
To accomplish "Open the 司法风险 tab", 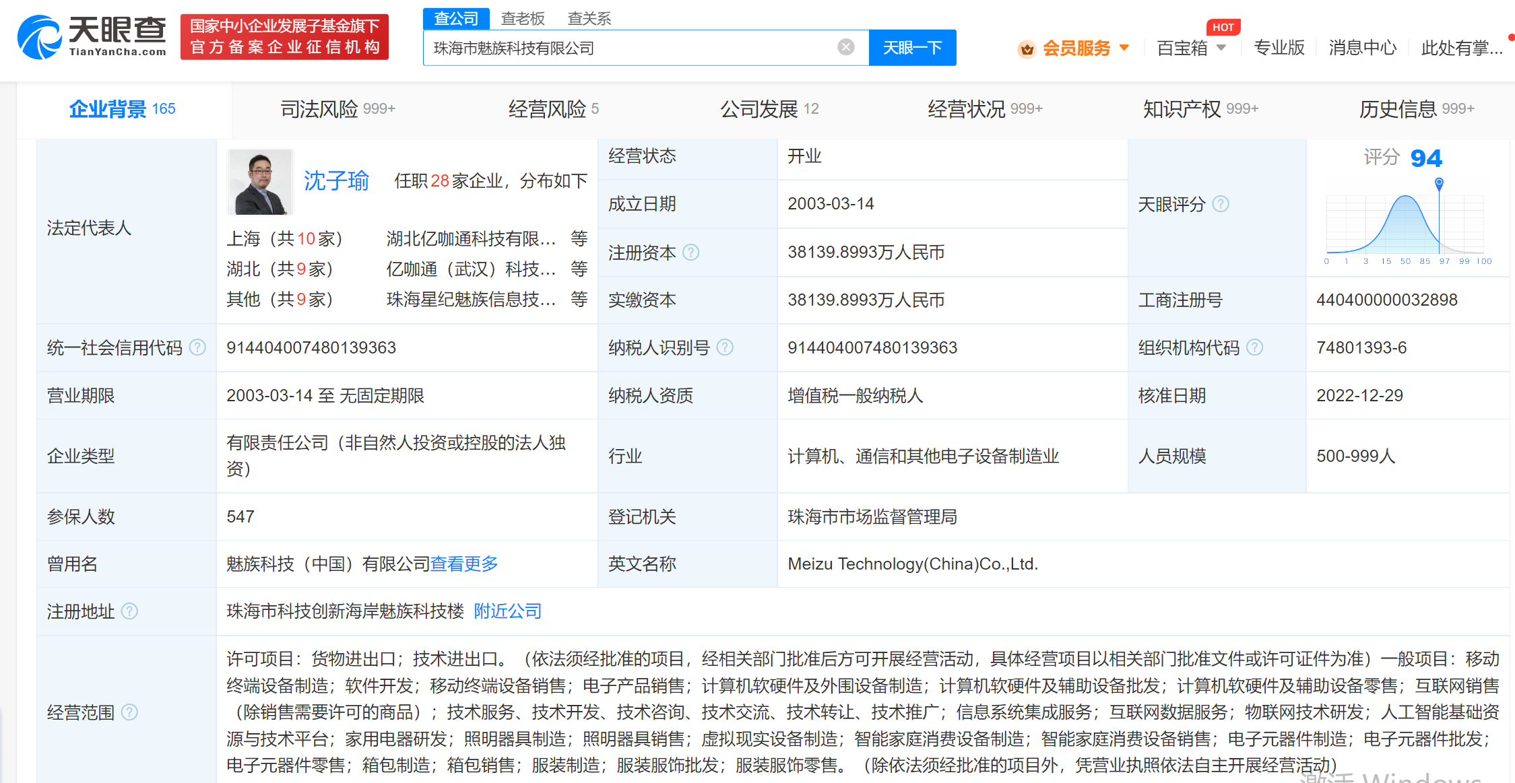I will tap(338, 109).
